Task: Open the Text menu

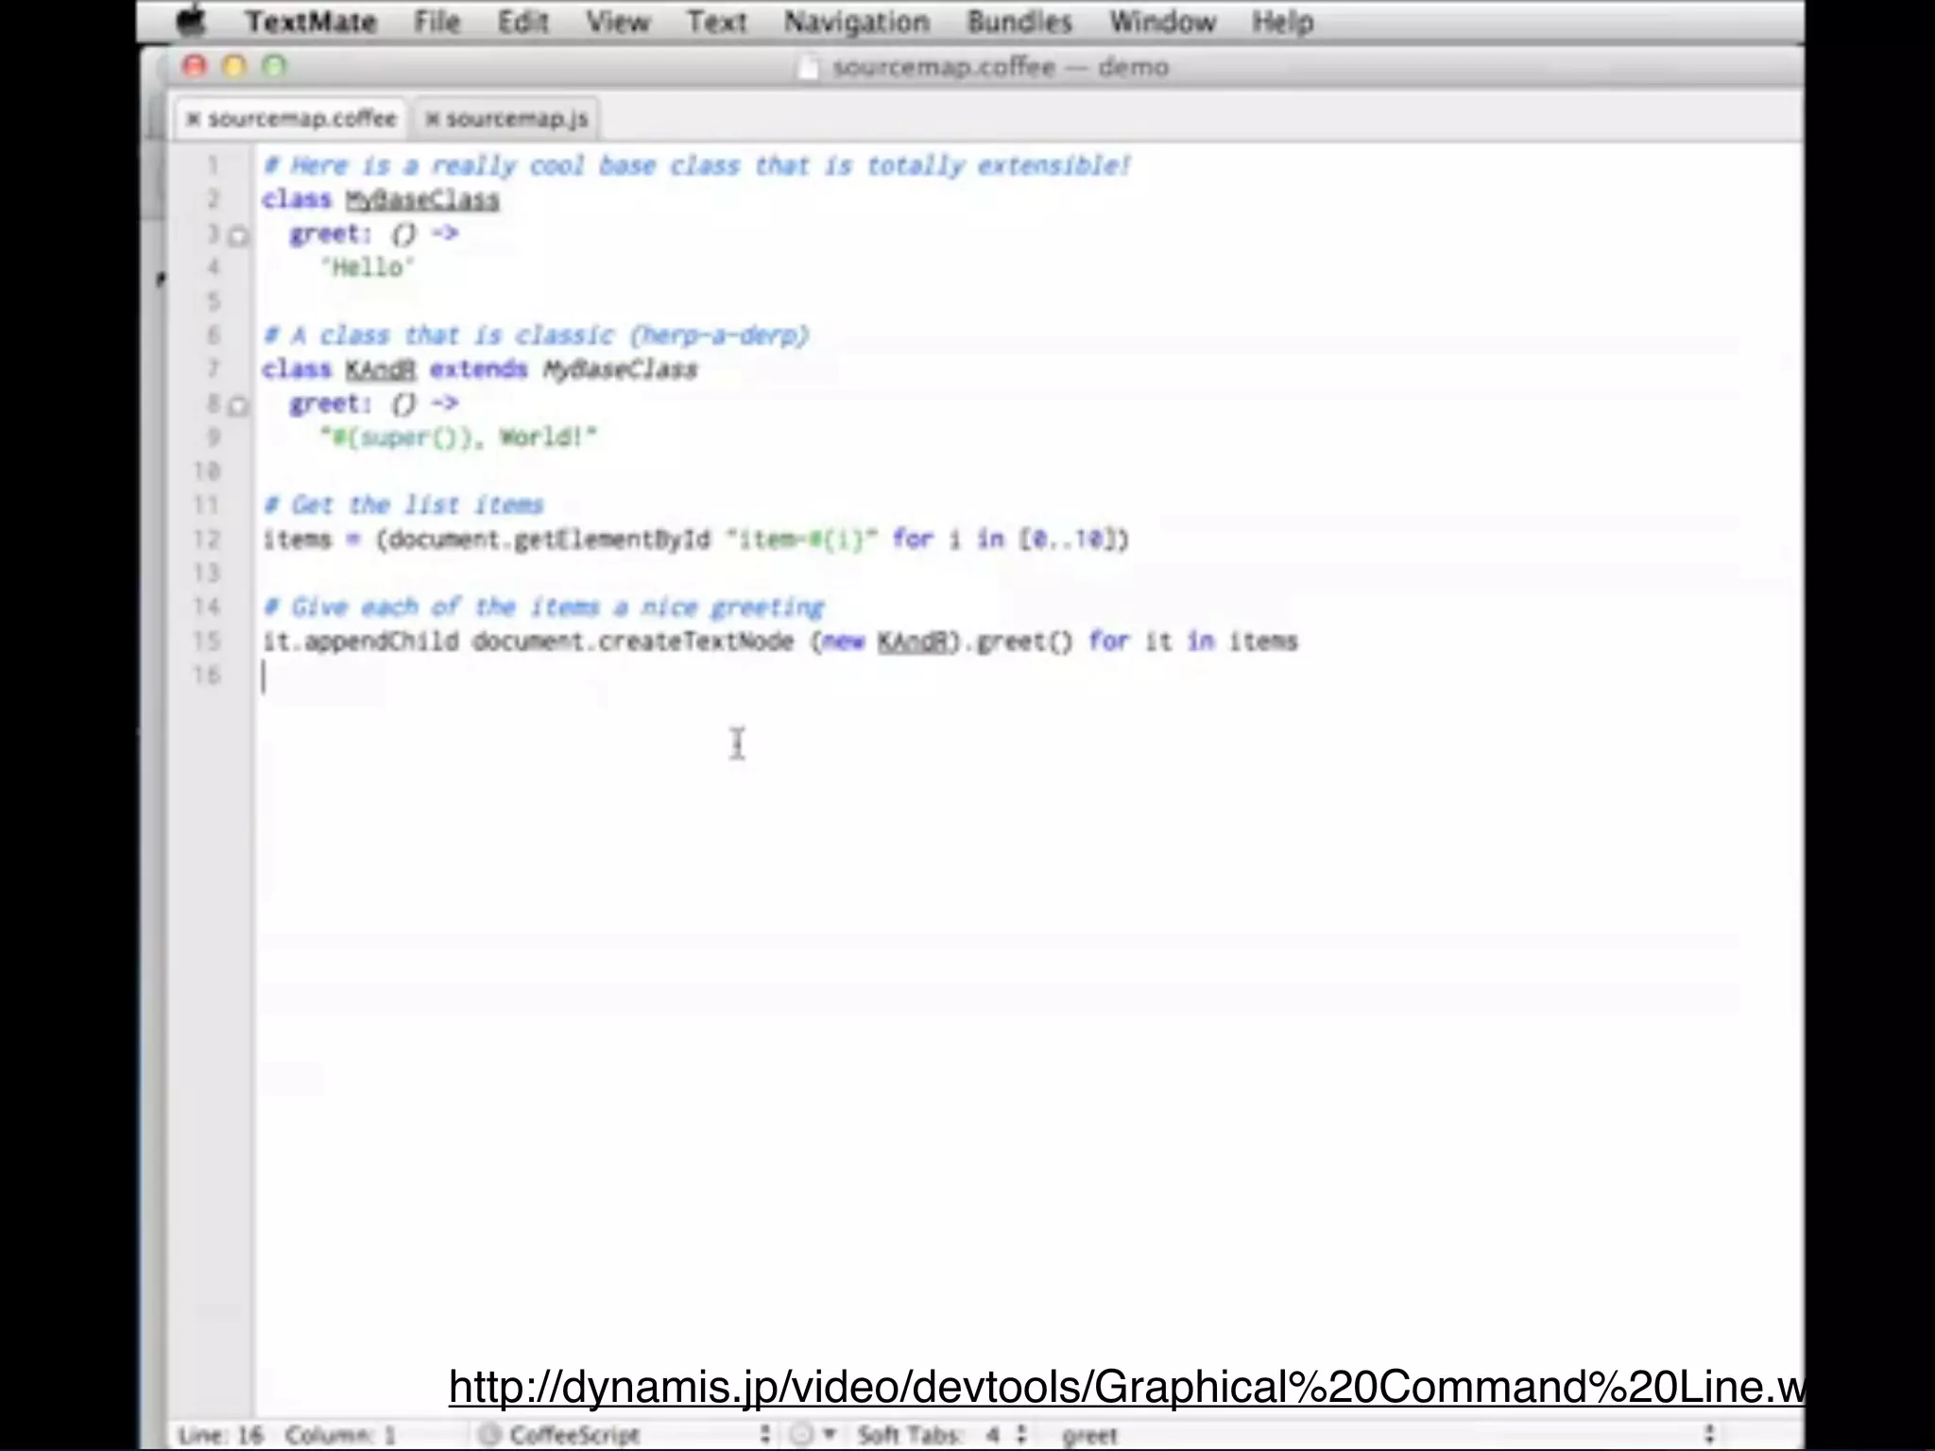Action: coord(716,22)
